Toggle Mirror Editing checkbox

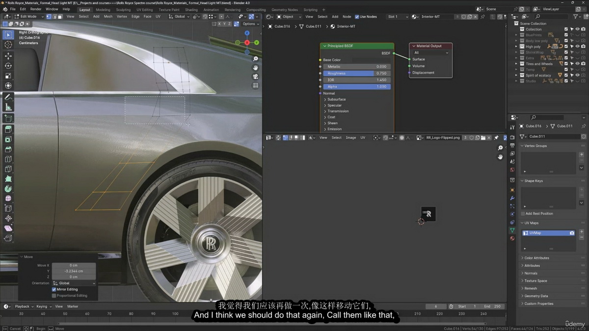[x=54, y=289]
